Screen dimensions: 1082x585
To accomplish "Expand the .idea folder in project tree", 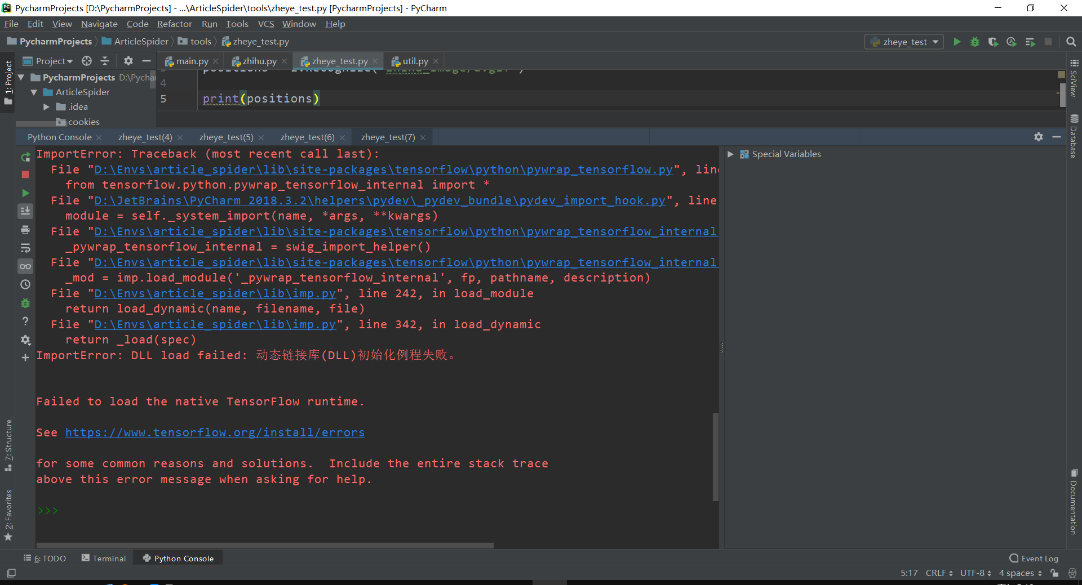I will (x=47, y=107).
